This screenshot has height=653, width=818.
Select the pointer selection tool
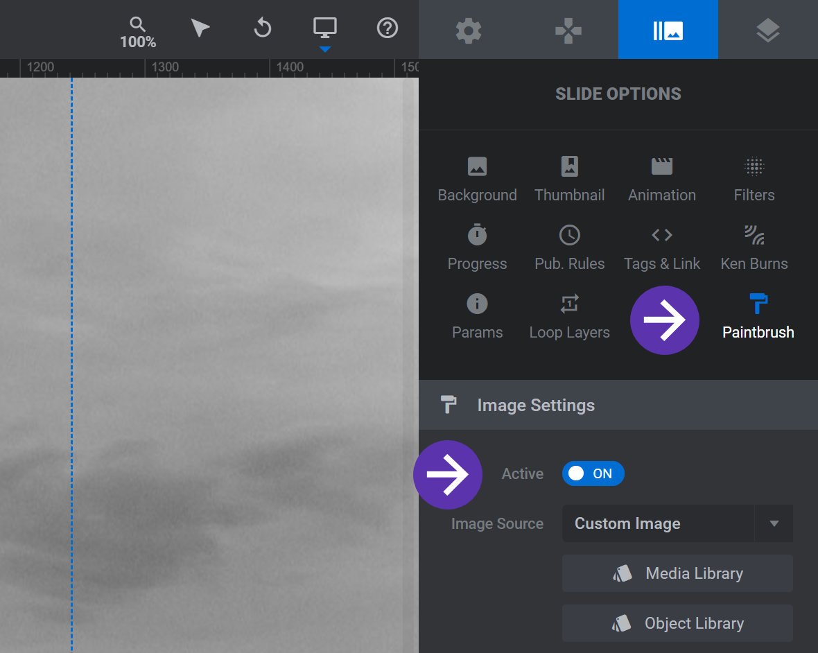[200, 28]
